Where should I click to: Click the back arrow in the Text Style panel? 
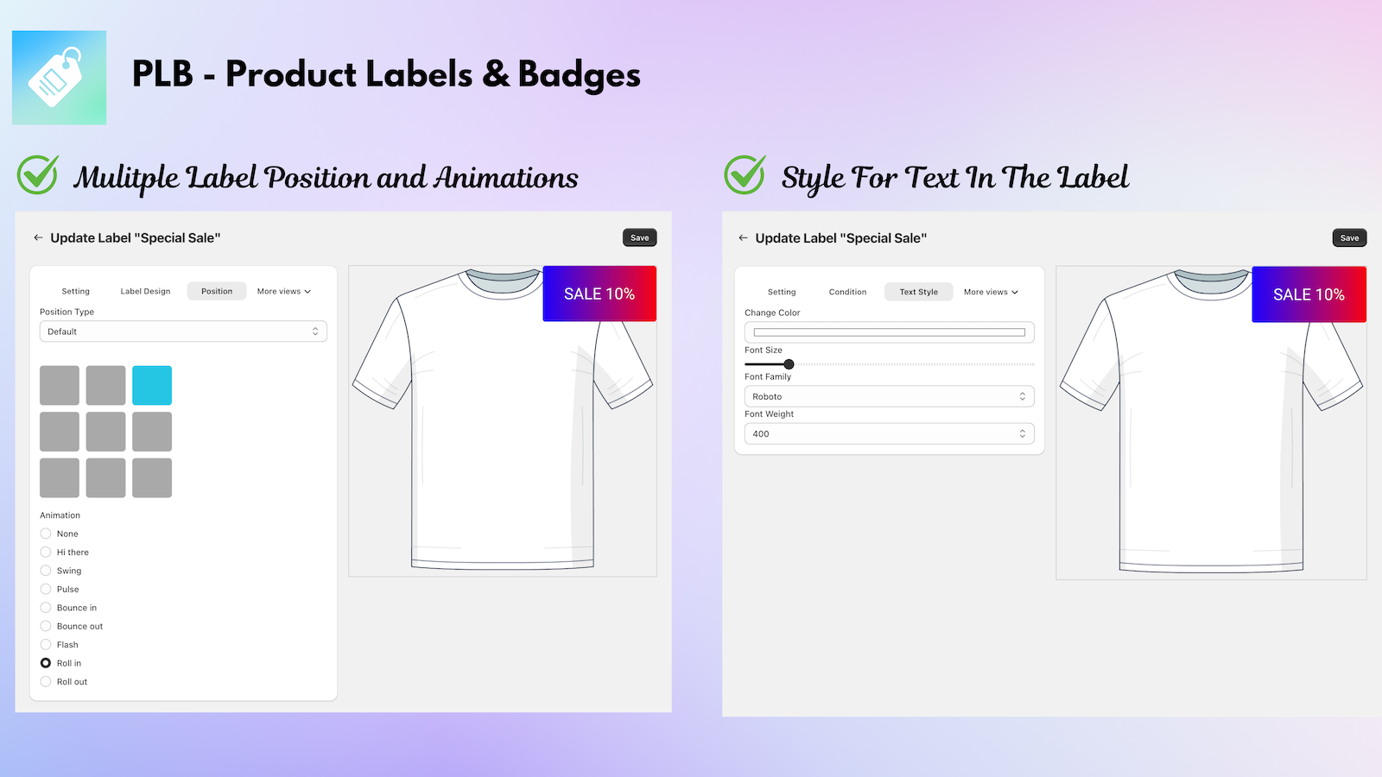[743, 237]
